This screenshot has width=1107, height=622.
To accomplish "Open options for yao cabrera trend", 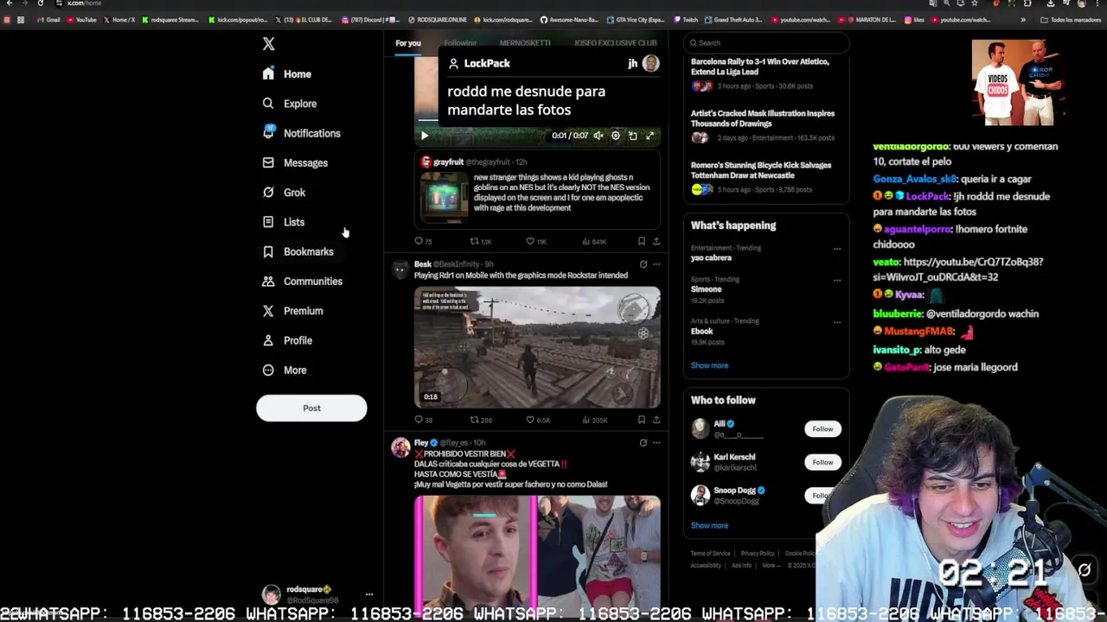I will [836, 249].
